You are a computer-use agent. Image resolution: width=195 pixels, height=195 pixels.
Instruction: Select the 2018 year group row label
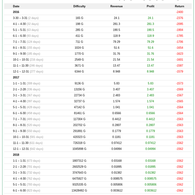[x=16, y=155]
